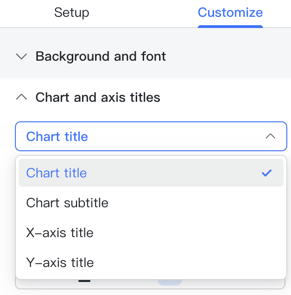Image resolution: width=291 pixels, height=295 pixels.
Task: Collapse the "Chart and axis titles" heading
Action: coord(97,97)
